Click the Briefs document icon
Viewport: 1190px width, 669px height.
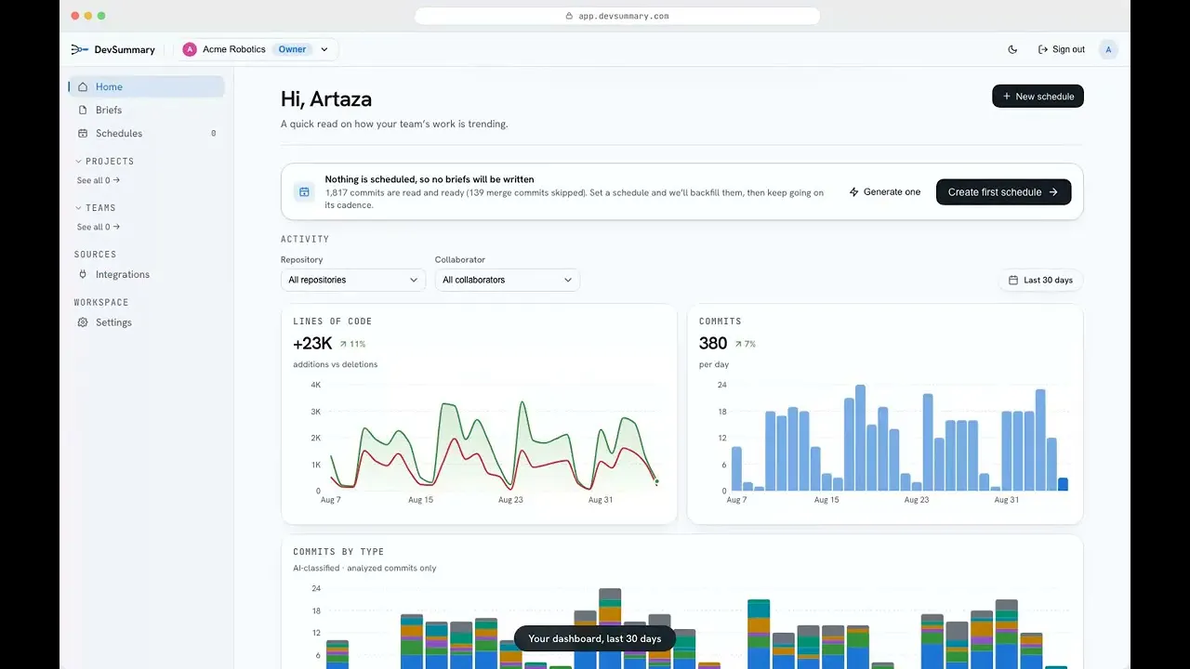pos(83,110)
